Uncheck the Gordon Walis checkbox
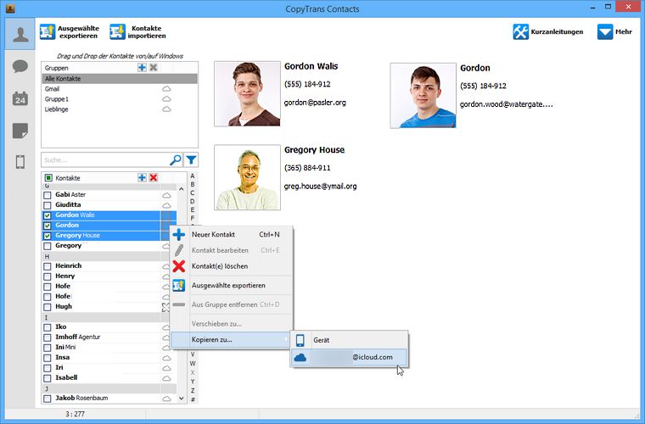Viewport: 645px width, 424px height. (x=48, y=215)
